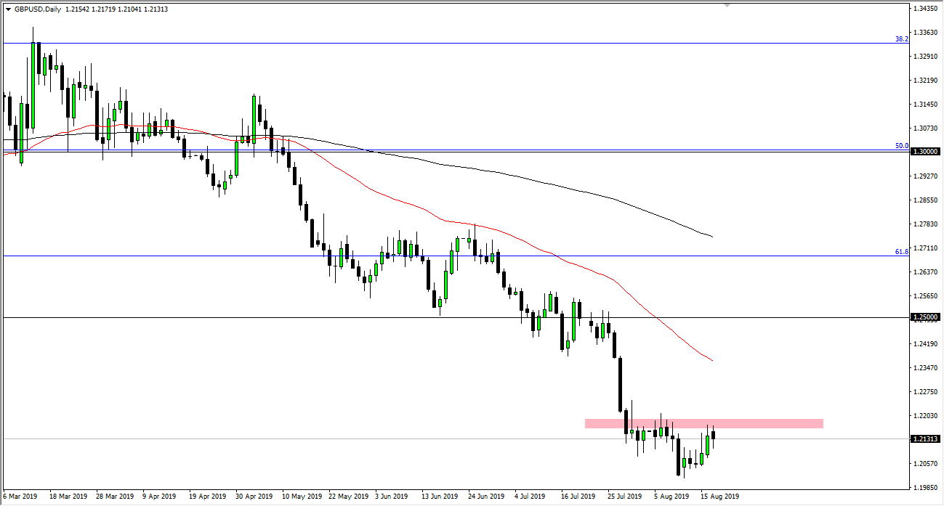This screenshot has width=944, height=506.
Task: Click the 15 Aug 2019 date label
Action: point(720,497)
